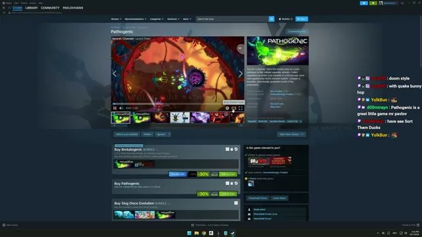Show the next media item with right arrow

[x=241, y=74]
